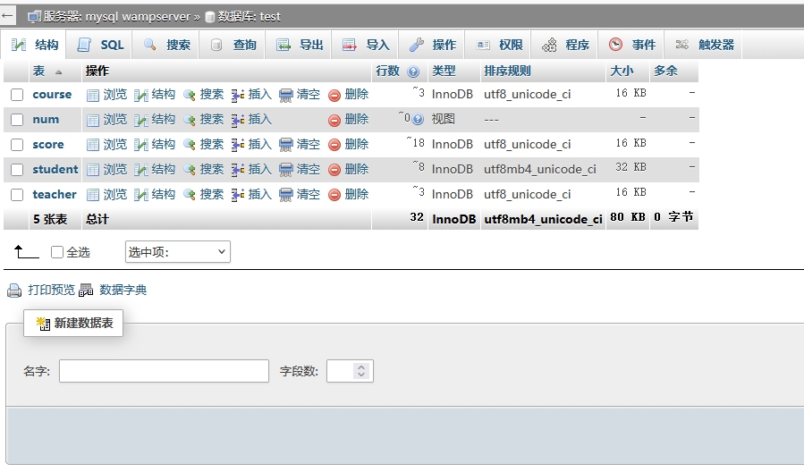Select the student table checkbox
The image size is (804, 472).
(x=17, y=170)
